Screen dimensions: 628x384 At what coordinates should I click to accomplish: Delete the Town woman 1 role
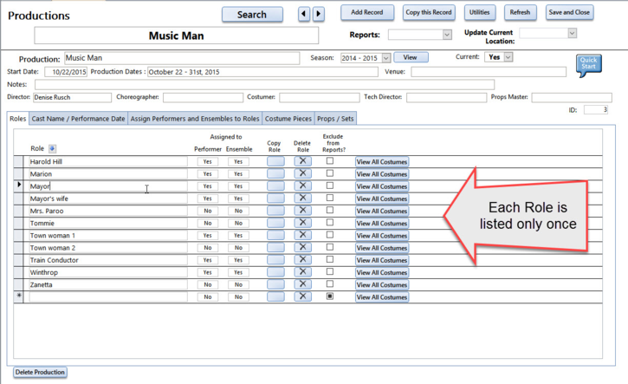[303, 235]
